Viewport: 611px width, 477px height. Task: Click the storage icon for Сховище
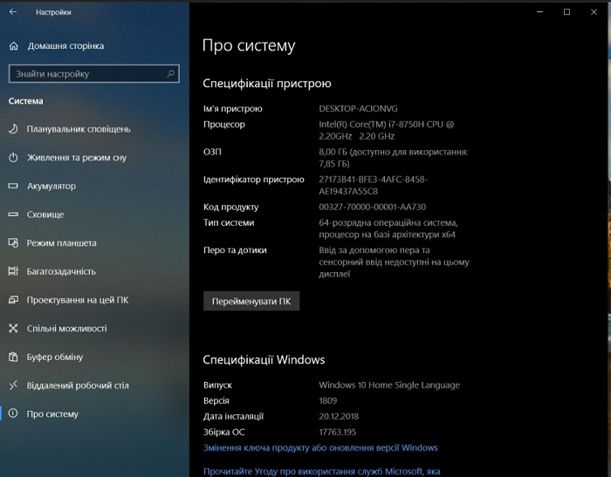click(x=13, y=215)
